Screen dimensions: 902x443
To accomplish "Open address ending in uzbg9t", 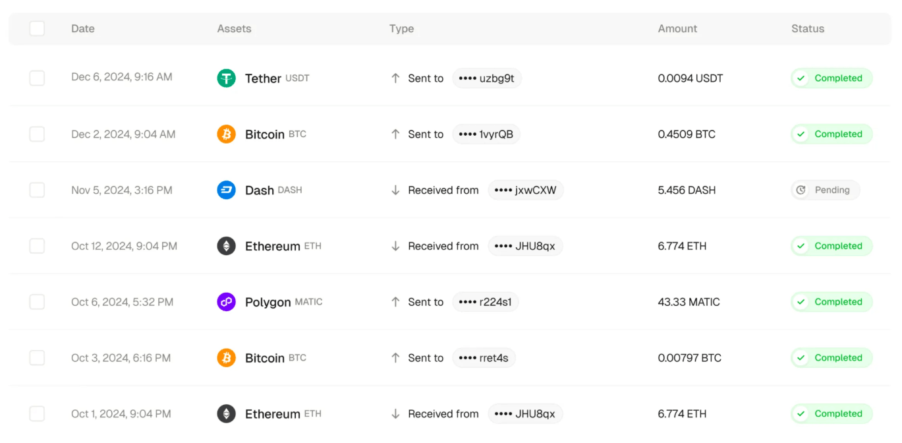I will coord(487,78).
